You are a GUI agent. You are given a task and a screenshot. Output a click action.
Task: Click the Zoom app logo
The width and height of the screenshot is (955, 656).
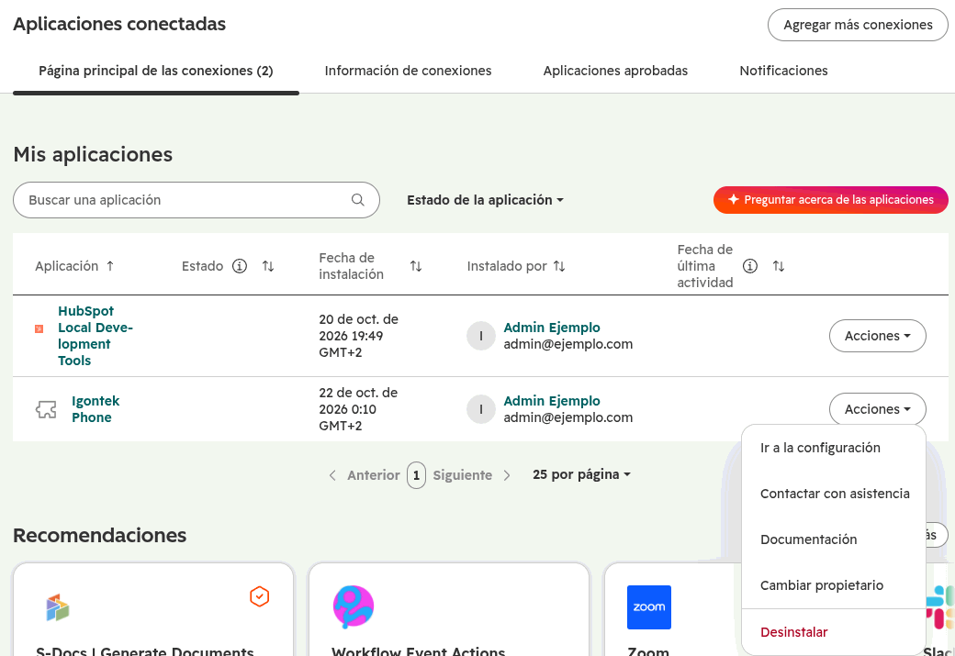tap(649, 607)
